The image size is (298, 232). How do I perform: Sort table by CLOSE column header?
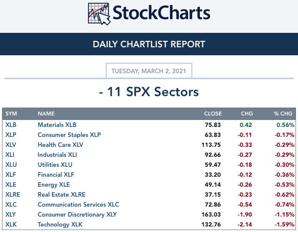[x=213, y=114]
